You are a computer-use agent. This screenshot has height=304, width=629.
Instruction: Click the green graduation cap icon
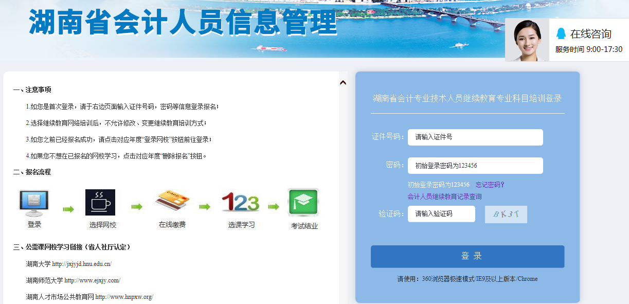(303, 203)
